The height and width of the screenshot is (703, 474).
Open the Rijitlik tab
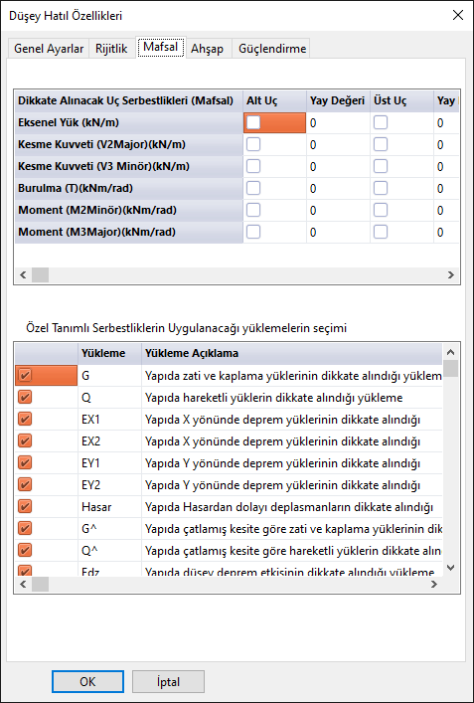pos(111,49)
